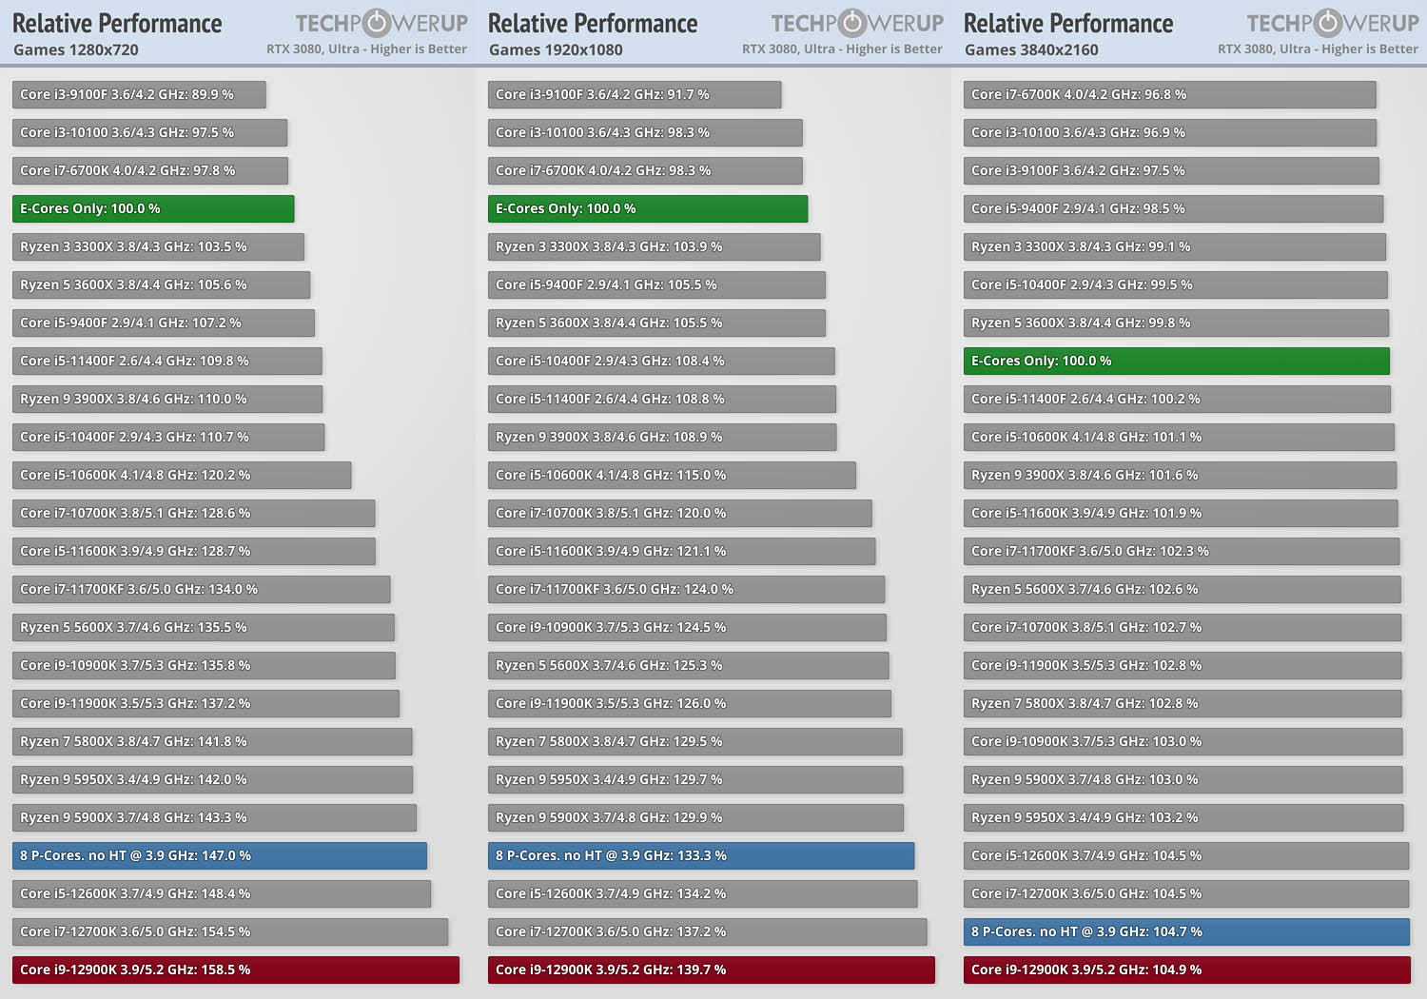Click Core i5-10600K 101.1 % bar

(1179, 437)
